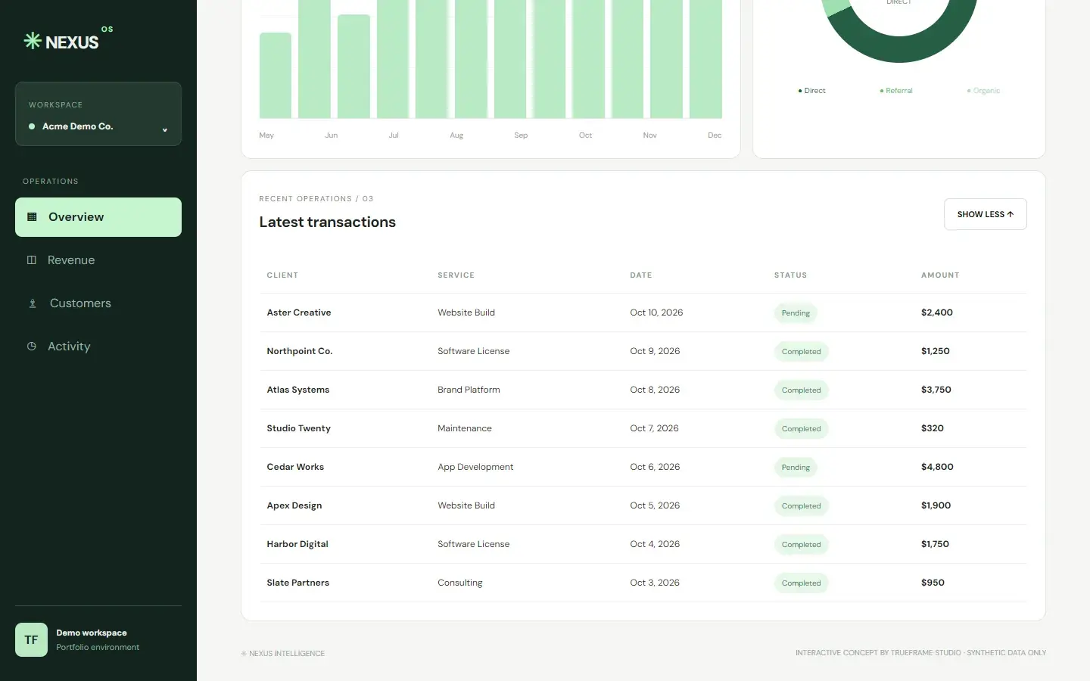Click the Overview grid icon
This screenshot has height=681, width=1090.
tap(32, 217)
